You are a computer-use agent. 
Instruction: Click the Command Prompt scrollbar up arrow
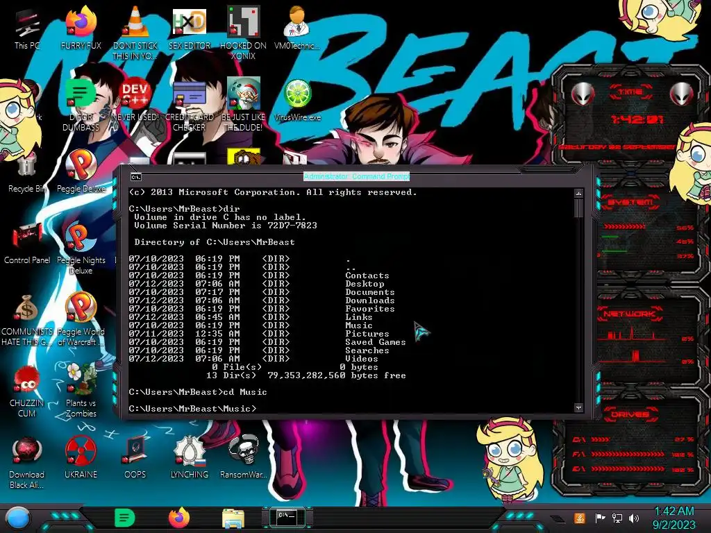pyautogui.click(x=578, y=194)
